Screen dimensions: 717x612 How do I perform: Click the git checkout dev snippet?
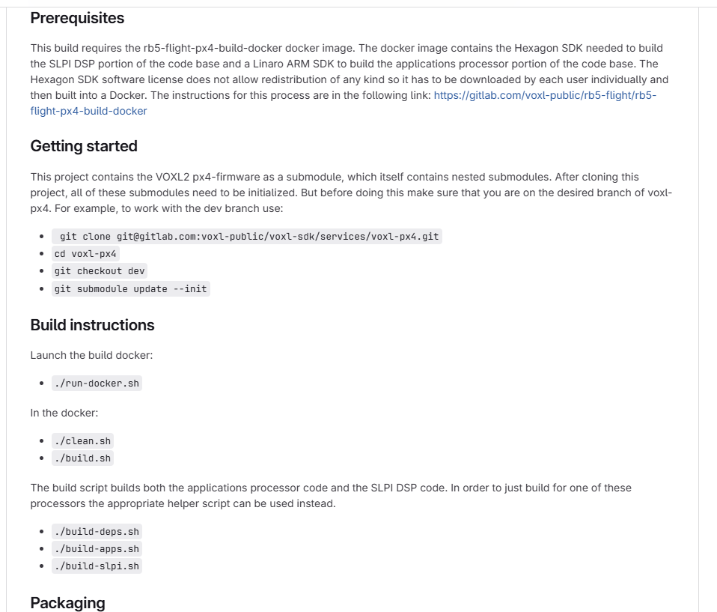tap(100, 270)
